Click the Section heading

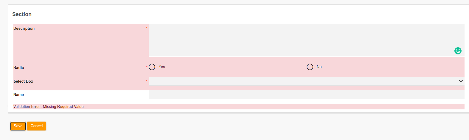click(22, 14)
